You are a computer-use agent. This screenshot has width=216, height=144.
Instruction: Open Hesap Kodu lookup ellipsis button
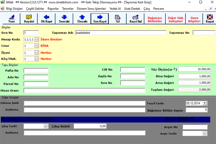(36, 39)
